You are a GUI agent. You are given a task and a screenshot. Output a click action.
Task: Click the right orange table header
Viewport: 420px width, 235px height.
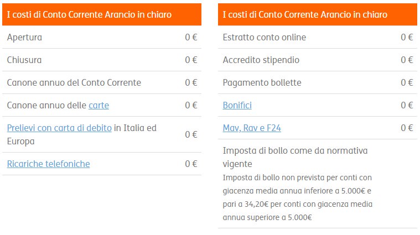[318, 14]
